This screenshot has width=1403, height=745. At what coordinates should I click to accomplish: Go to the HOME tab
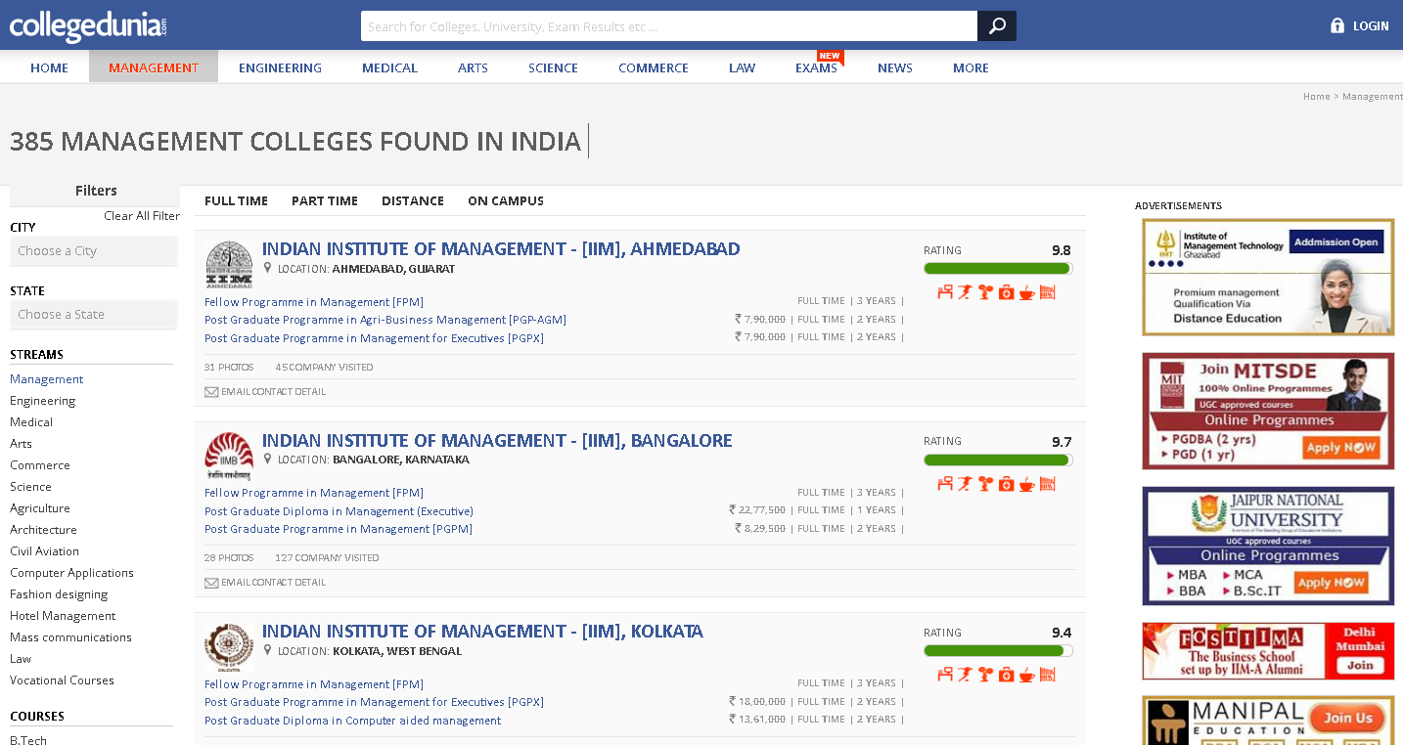click(x=50, y=67)
